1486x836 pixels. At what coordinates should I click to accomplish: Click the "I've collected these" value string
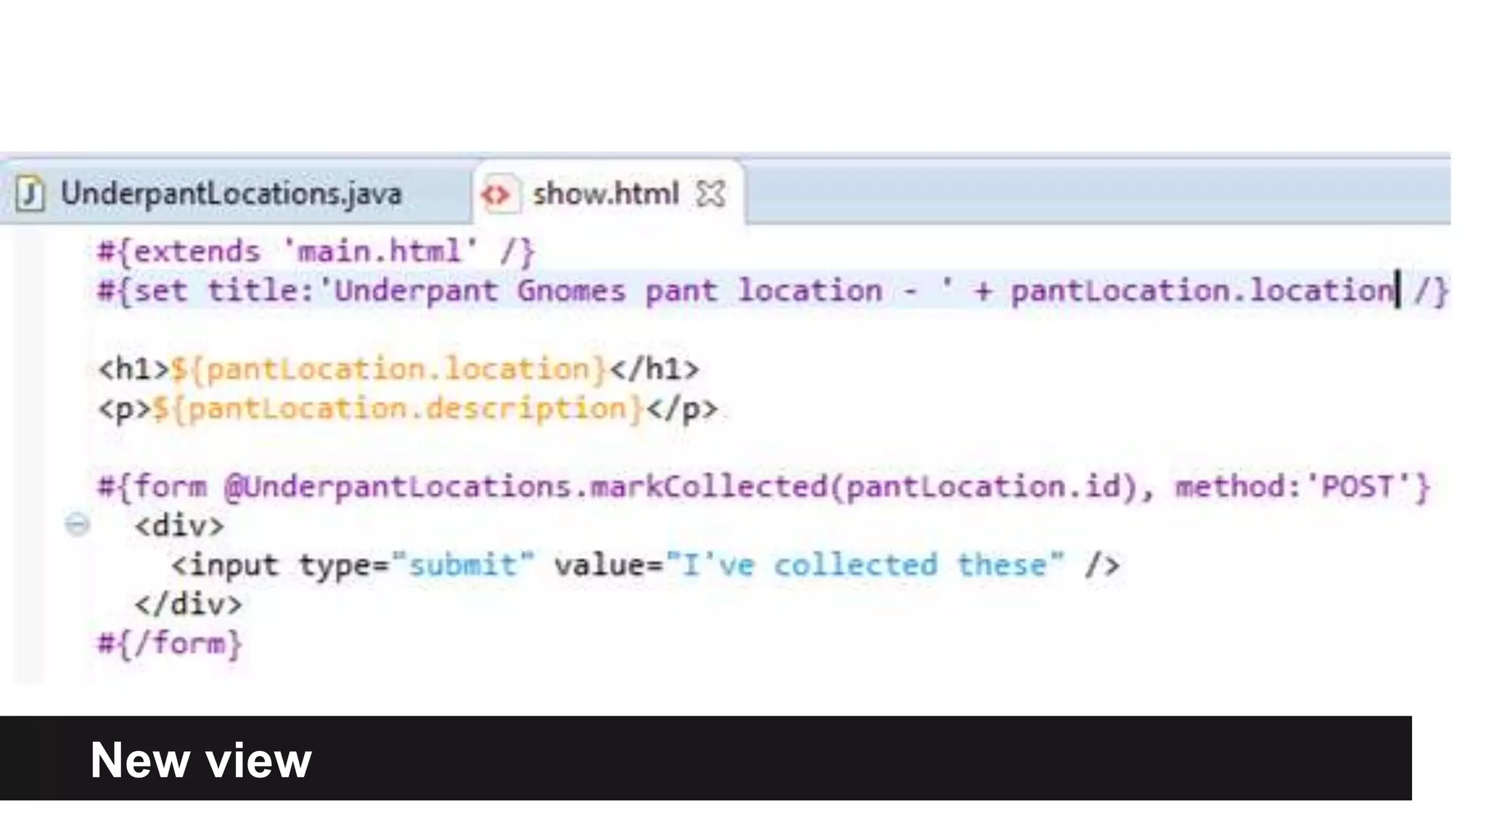(x=865, y=565)
